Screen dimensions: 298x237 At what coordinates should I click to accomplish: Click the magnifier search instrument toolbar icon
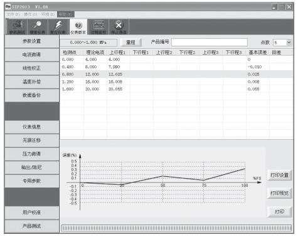(38, 27)
